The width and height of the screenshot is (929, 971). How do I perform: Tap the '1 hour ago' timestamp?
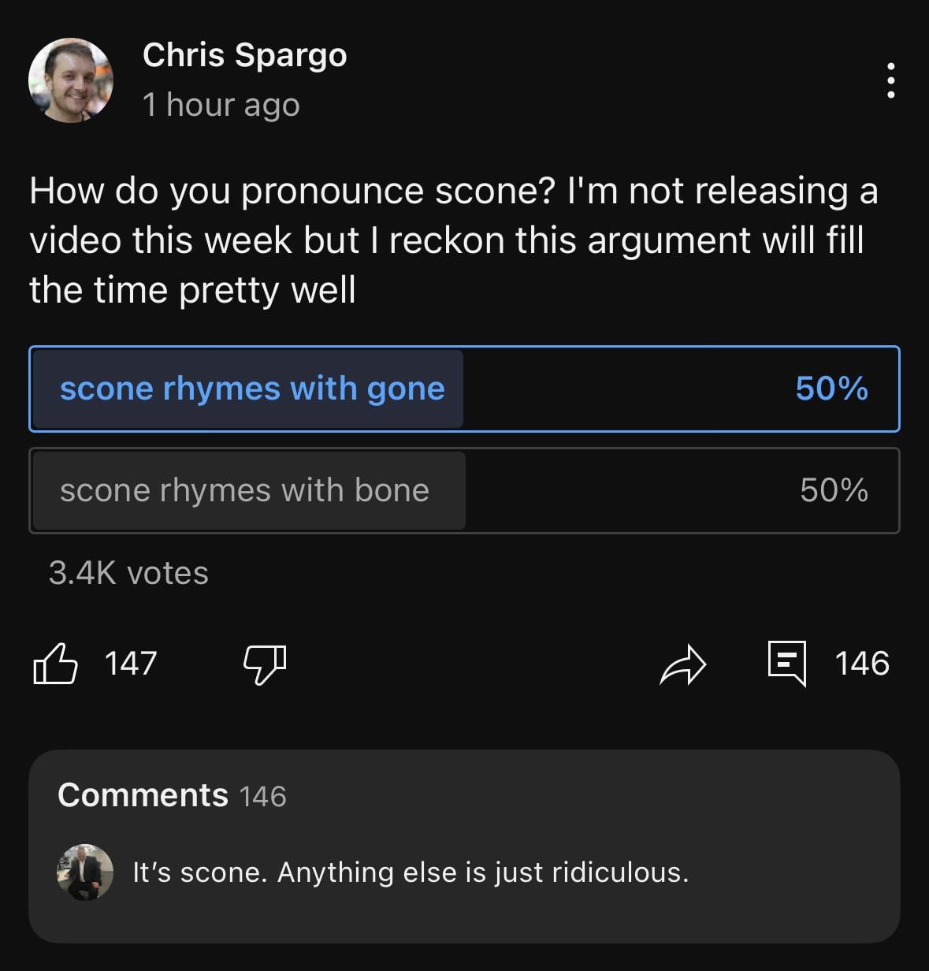(x=221, y=105)
